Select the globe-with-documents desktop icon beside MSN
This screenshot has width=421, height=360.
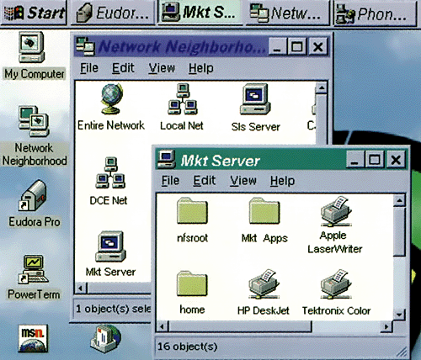tap(106, 338)
